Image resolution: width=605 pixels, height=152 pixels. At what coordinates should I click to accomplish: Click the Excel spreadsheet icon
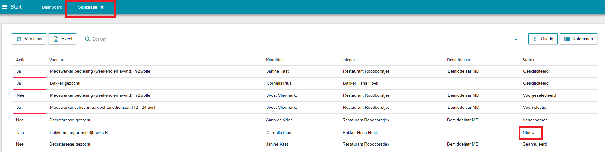56,39
